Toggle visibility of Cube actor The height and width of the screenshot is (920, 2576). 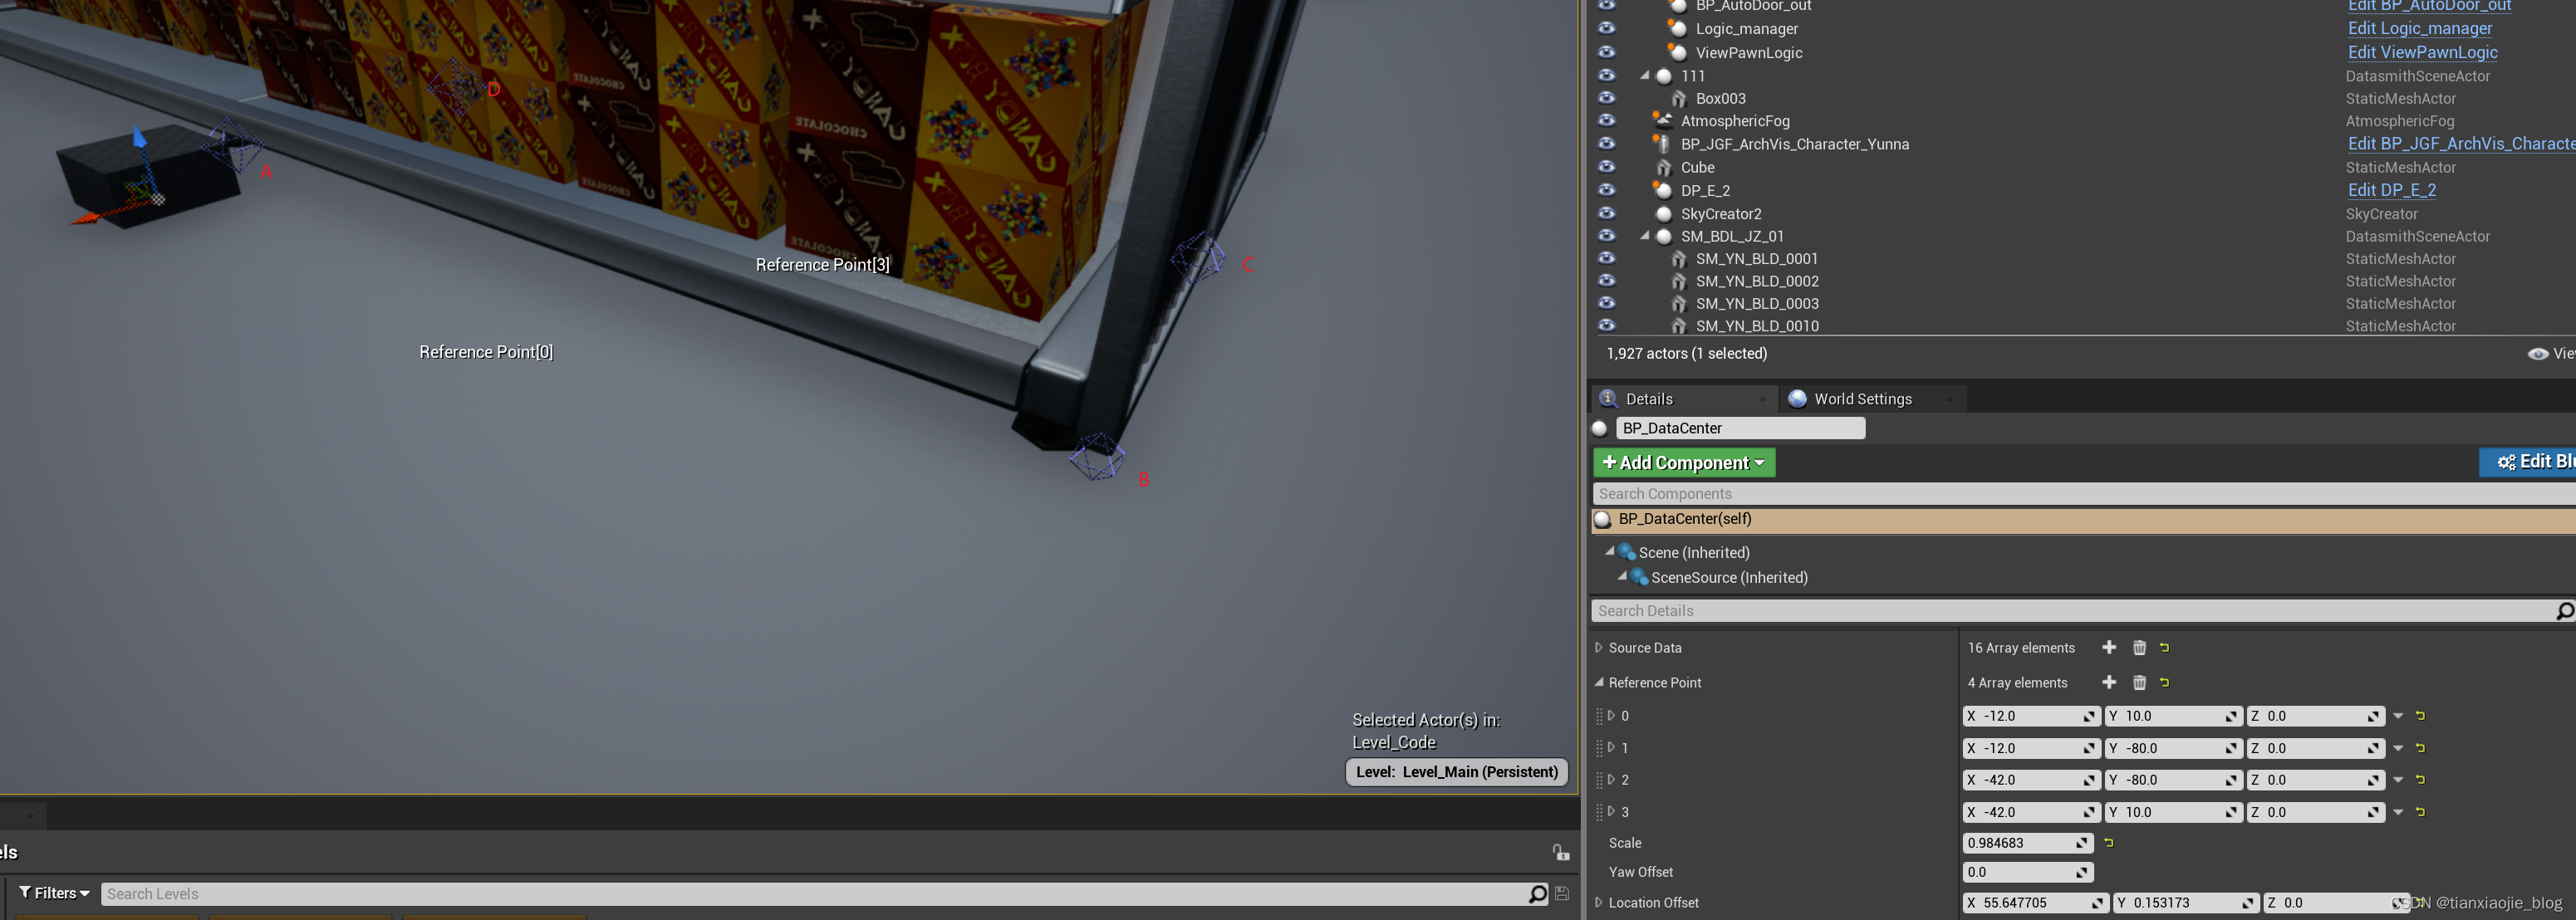[x=1606, y=167]
